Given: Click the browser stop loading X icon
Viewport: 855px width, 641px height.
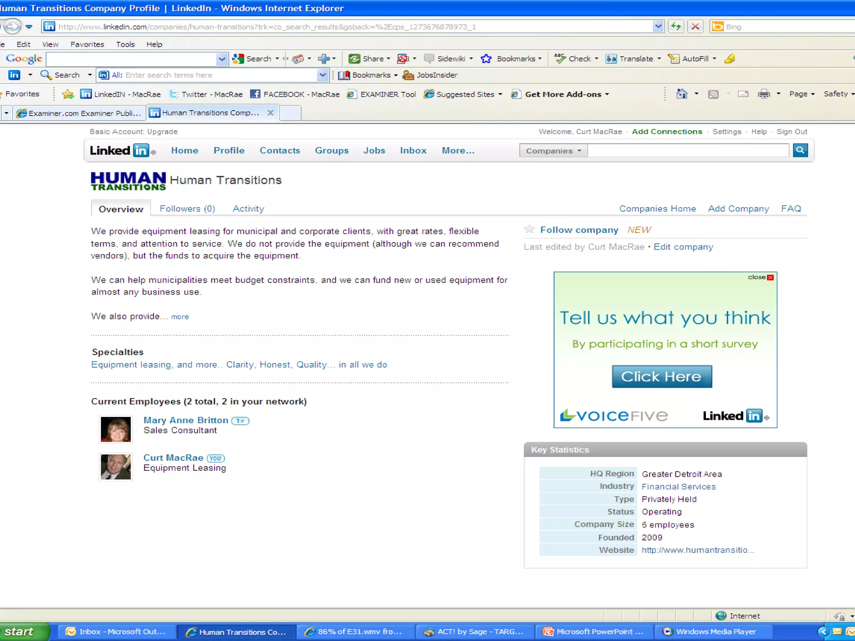Looking at the screenshot, I should (x=695, y=27).
